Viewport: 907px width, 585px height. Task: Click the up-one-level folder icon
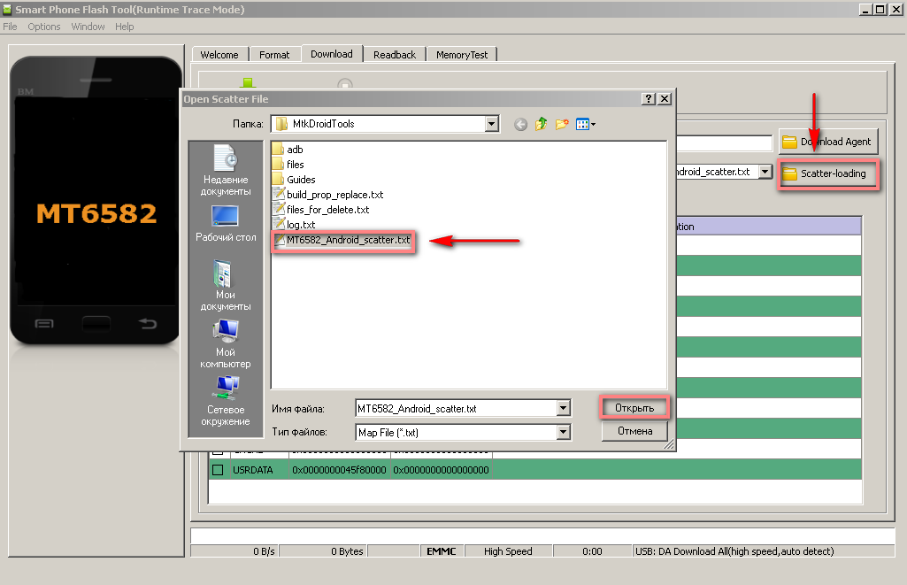tap(541, 125)
